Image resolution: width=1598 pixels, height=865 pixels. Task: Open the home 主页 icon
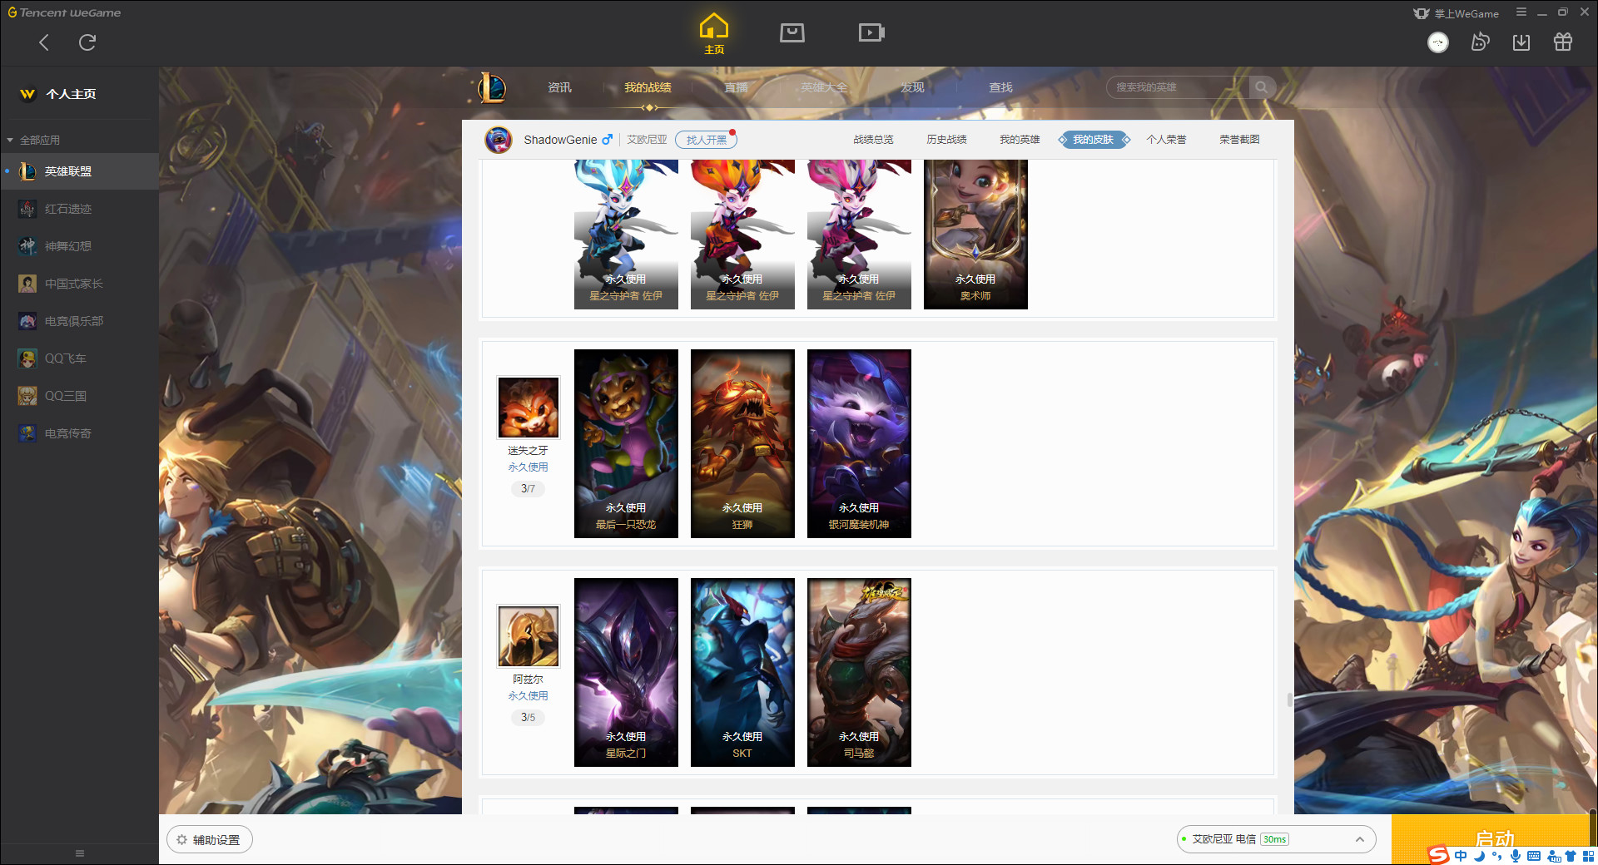click(714, 33)
